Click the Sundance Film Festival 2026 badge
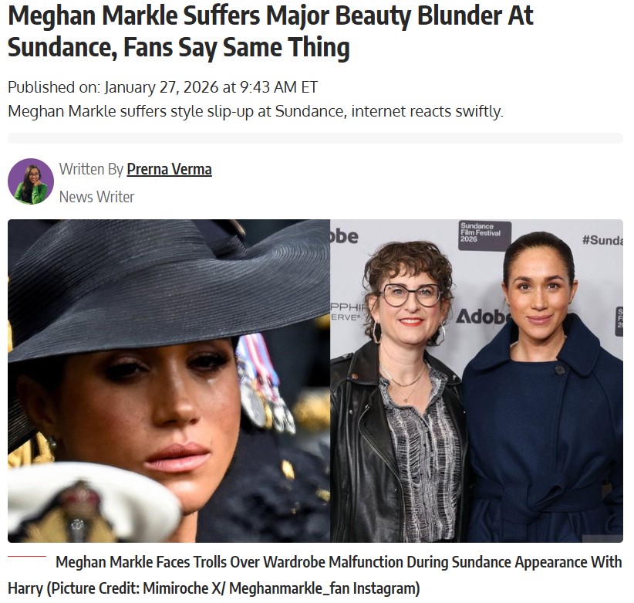The width and height of the screenshot is (634, 603). 485,235
